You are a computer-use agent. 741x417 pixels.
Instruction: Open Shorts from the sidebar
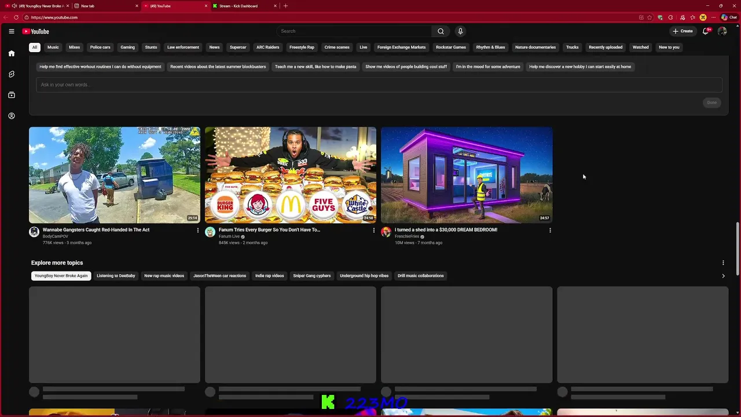point(12,74)
